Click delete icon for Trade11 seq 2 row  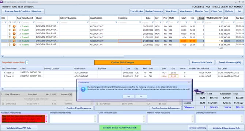(x=10, y=30)
